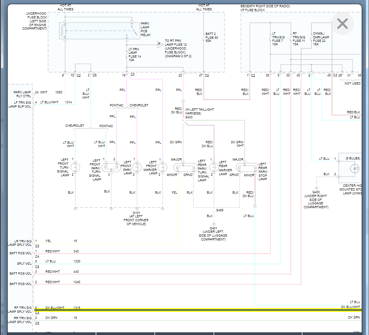Viewport: 369px width, 335px height.
Task: Click the S403 splice point label
Action: tap(189, 117)
